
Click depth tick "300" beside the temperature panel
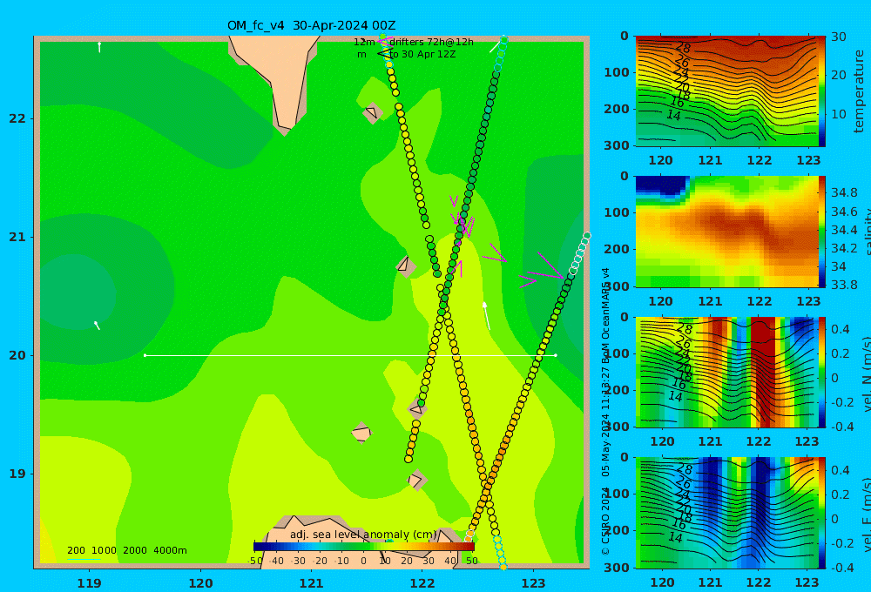(x=617, y=145)
